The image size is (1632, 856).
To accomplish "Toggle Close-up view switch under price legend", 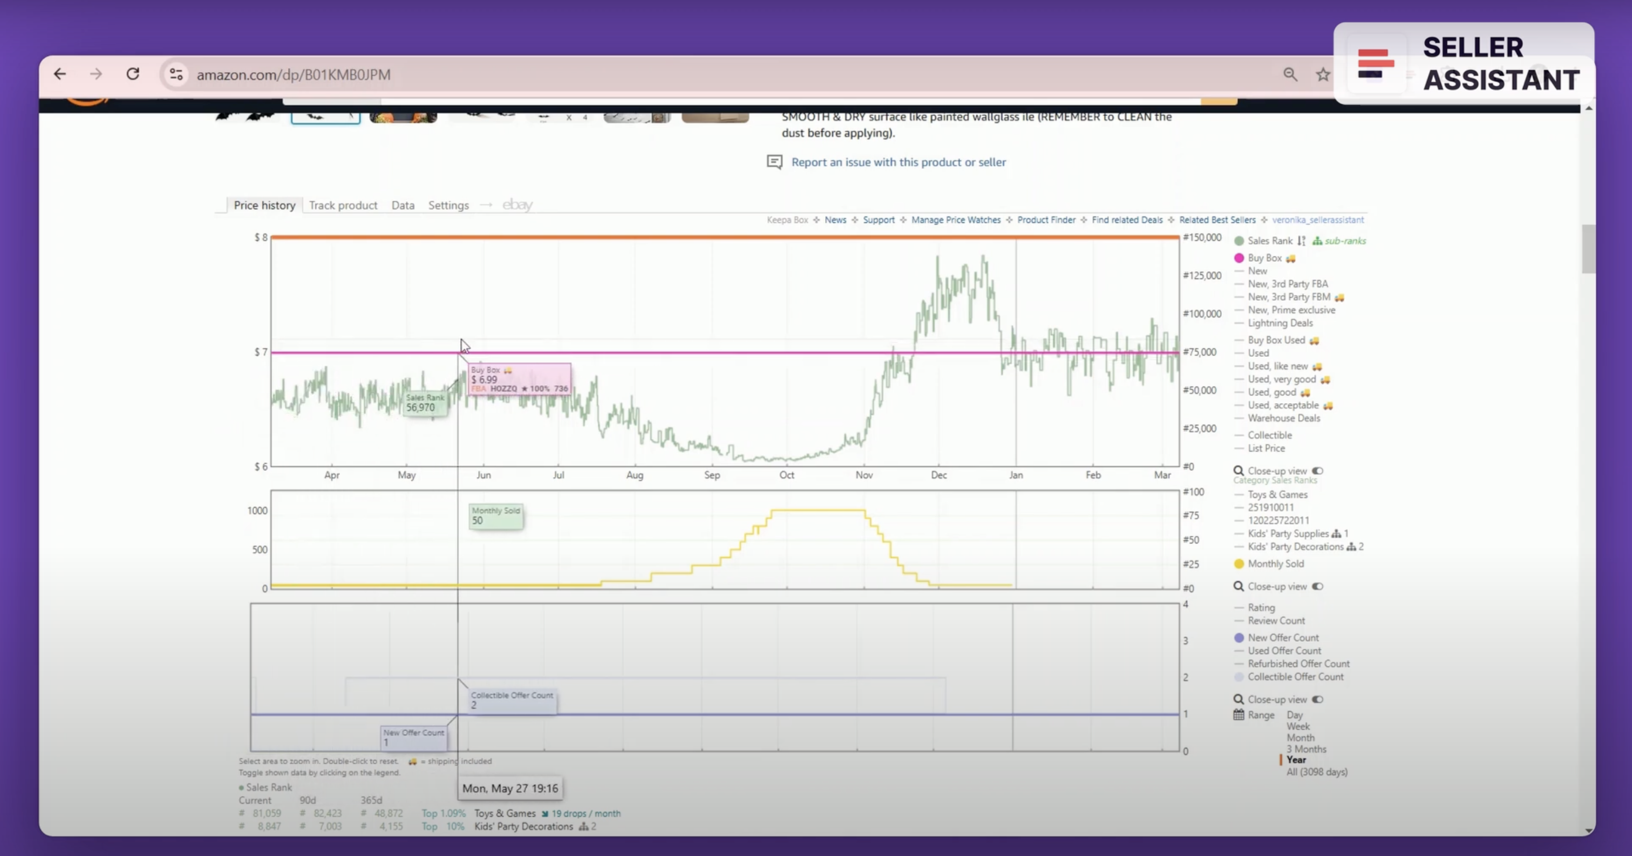I will coord(1317,471).
